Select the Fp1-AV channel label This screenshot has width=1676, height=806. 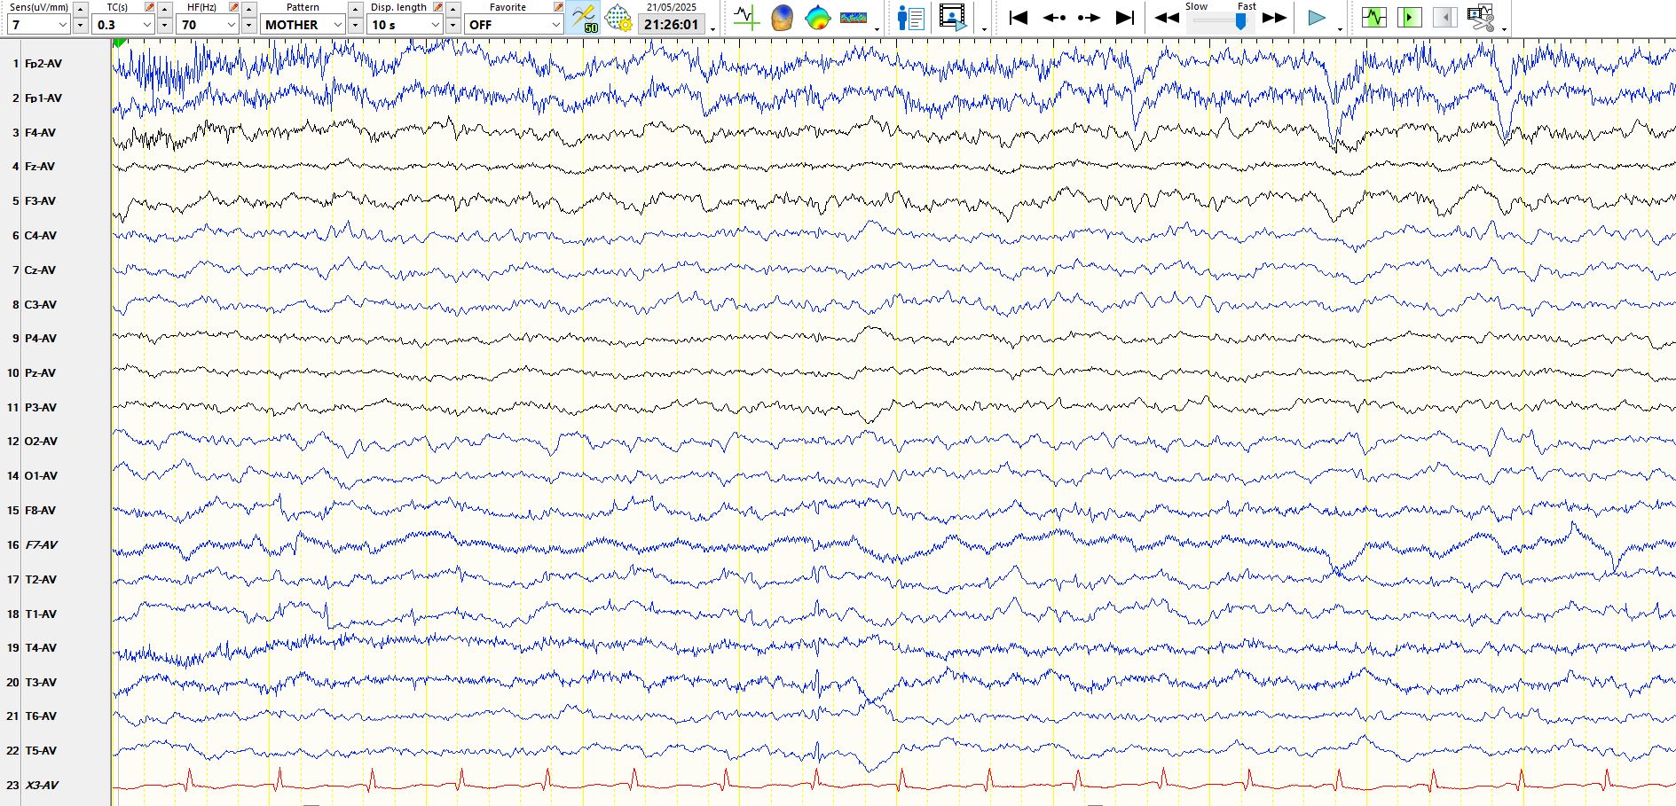[43, 98]
